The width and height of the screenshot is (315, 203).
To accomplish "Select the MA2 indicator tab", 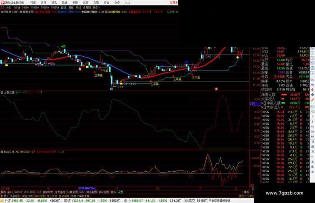I will [x=82, y=192].
